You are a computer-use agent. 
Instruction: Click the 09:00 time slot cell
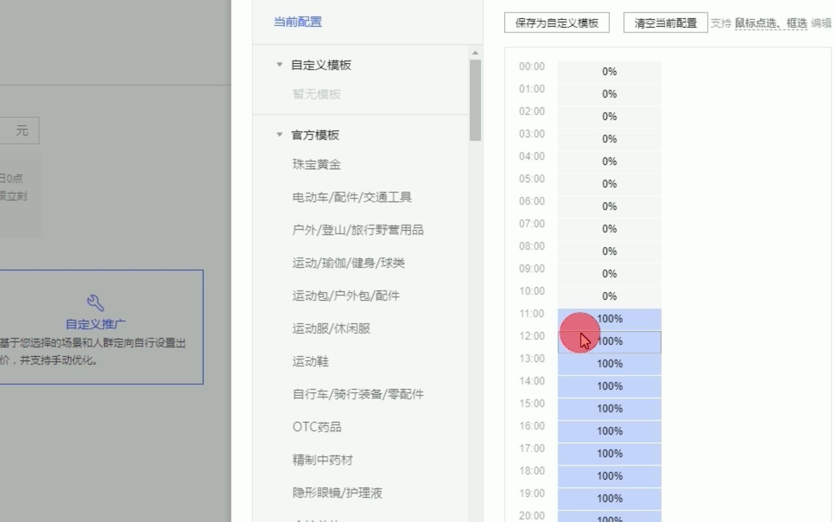(x=609, y=274)
